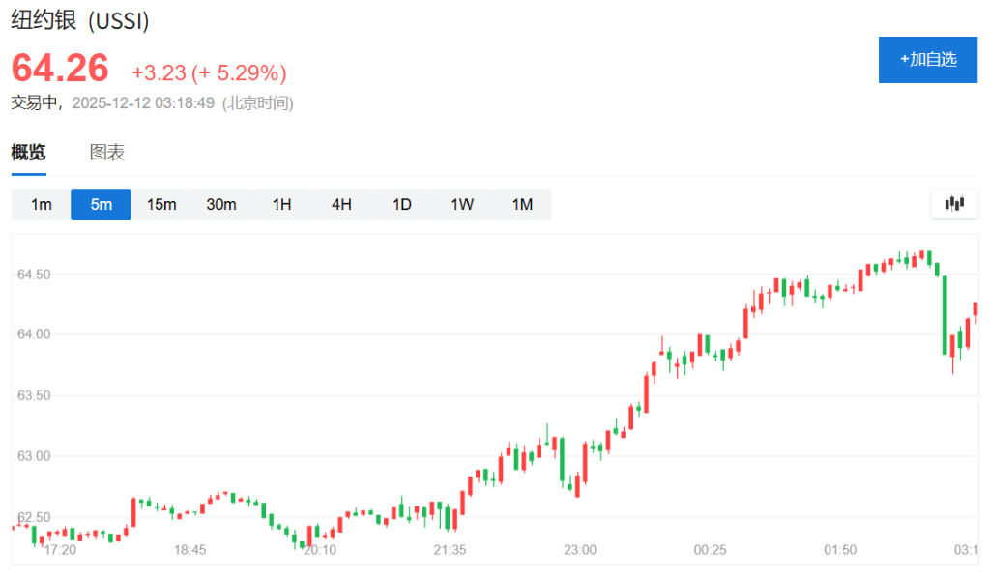Open the candlestick chart style icon
The image size is (990, 578).
(x=954, y=204)
